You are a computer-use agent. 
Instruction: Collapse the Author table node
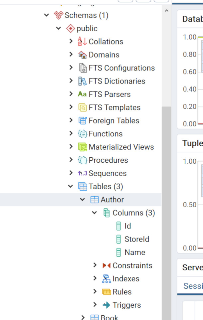tap(83, 200)
